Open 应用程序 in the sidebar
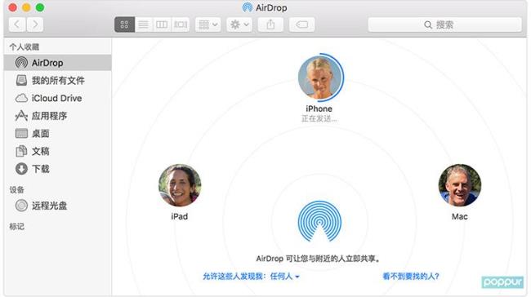Image resolution: width=531 pixels, height=297 pixels. pyautogui.click(x=57, y=116)
